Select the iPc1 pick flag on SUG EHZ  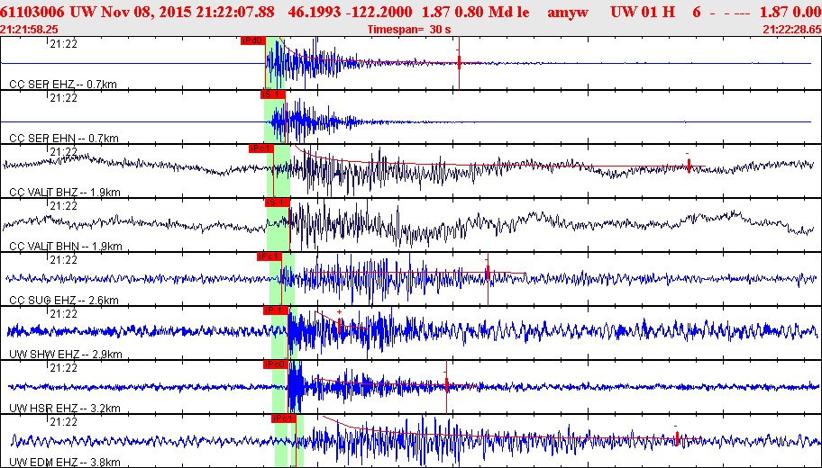pos(269,256)
